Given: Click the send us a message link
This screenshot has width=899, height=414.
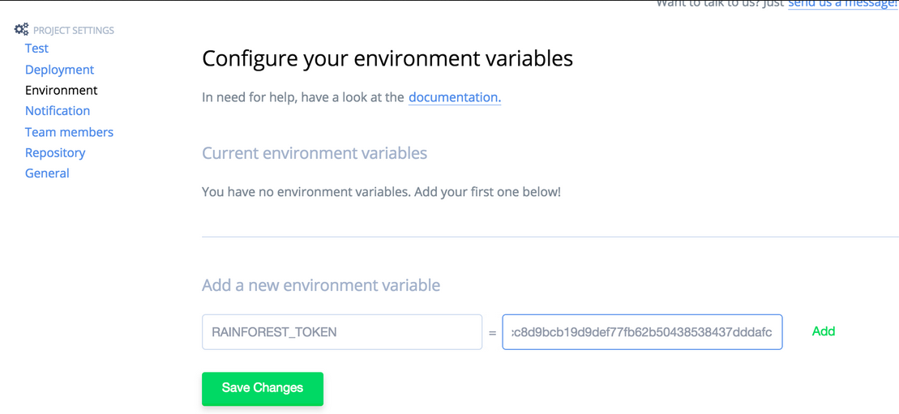Looking at the screenshot, I should point(843,3).
